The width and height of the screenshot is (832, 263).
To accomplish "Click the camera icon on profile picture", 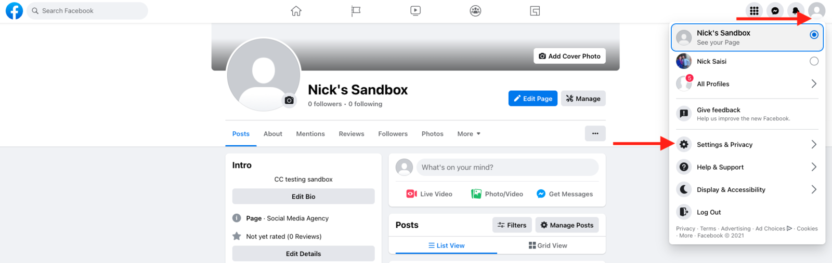I will (x=289, y=100).
